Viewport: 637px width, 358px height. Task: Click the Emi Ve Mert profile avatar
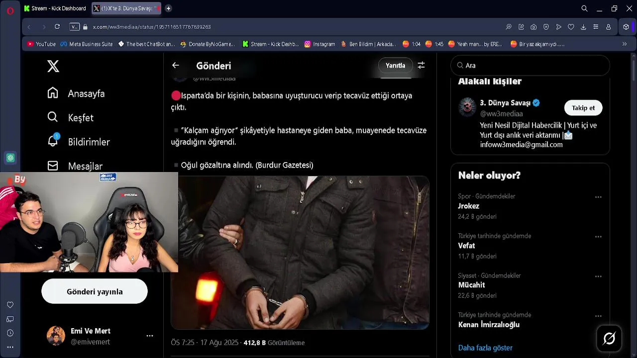pyautogui.click(x=56, y=336)
